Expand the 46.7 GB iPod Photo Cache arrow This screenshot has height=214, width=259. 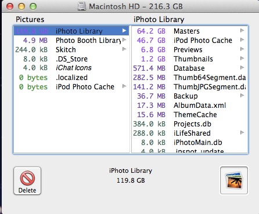tap(242, 40)
